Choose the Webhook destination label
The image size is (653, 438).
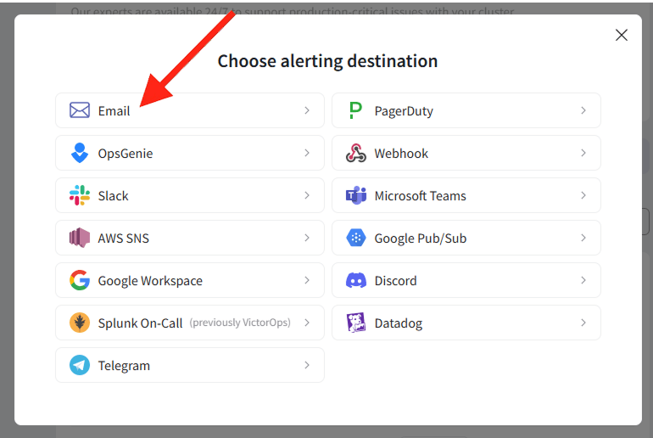click(401, 154)
